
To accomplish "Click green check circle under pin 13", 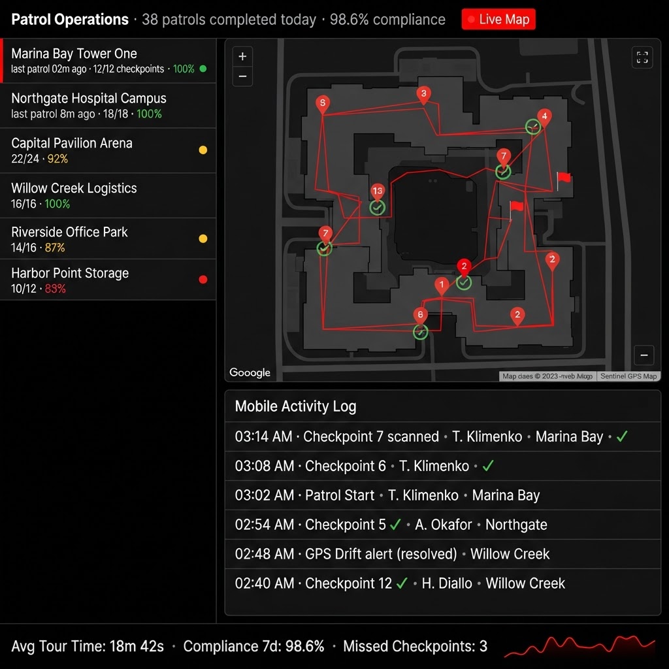I will click(377, 208).
